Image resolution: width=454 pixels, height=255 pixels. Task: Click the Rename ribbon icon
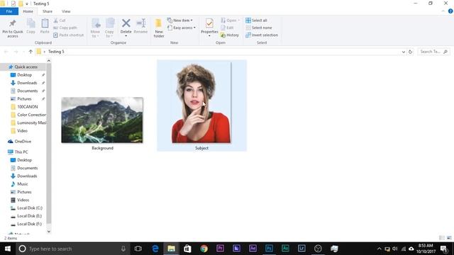coord(141,23)
